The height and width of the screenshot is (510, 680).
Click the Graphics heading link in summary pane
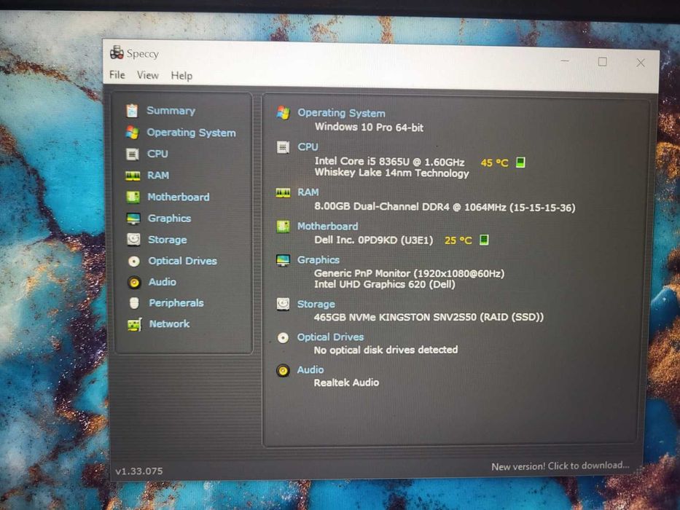[x=318, y=260]
